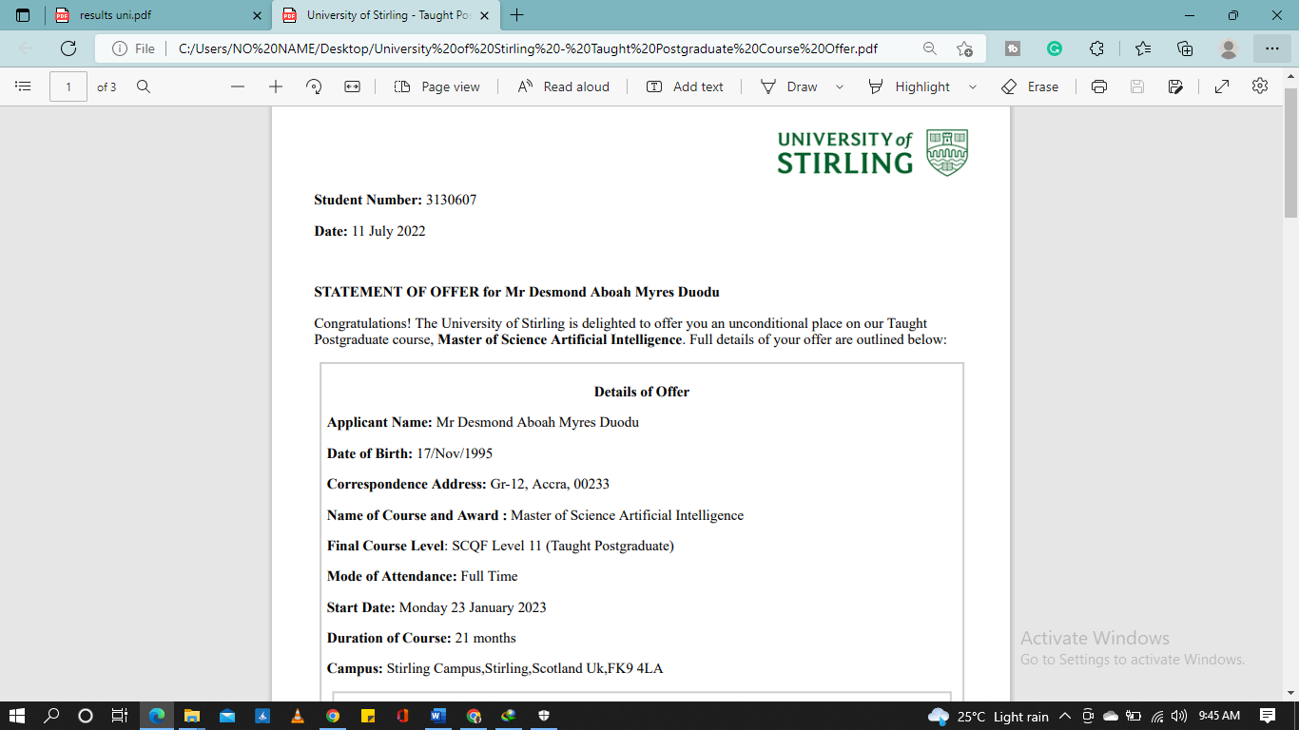Viewport: 1299px width, 730px height.
Task: Open the PDF table of contents sidebar
Action: pyautogui.click(x=24, y=86)
